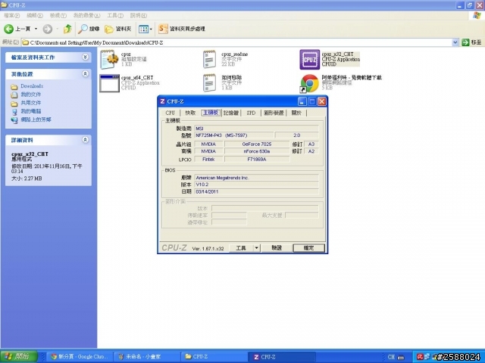Click the address bar path field
The height and width of the screenshot is (363, 485).
(236, 42)
